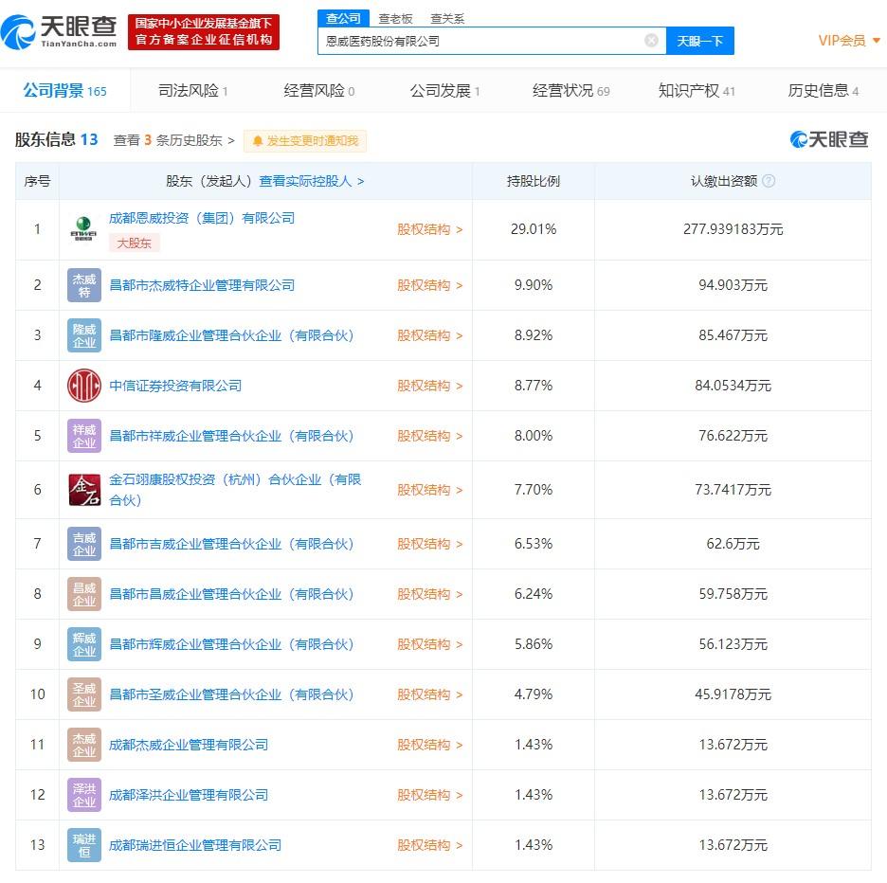Click the 大股东 tag under 成都恩威投资

[x=134, y=243]
